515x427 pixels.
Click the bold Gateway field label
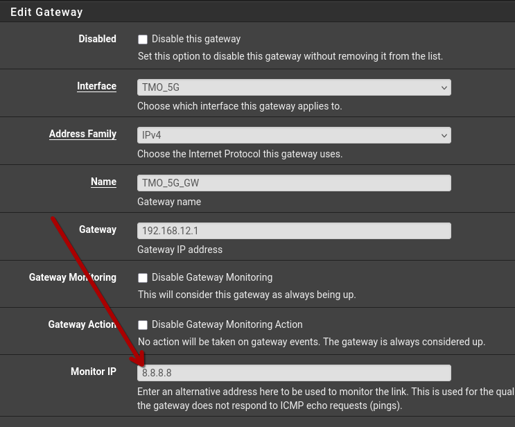98,229
